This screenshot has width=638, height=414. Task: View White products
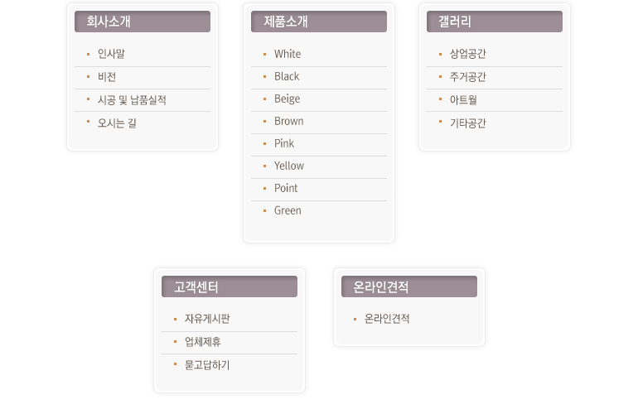click(x=288, y=54)
